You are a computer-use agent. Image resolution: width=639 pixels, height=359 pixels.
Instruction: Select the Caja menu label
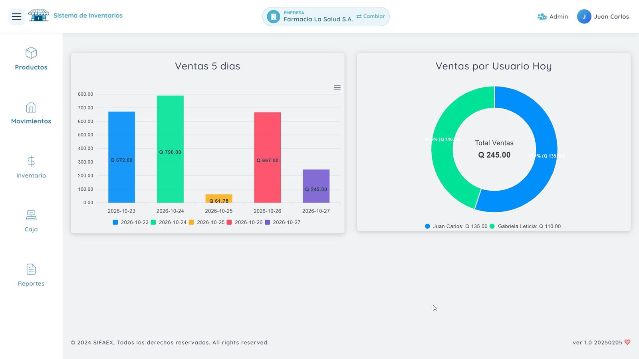31,229
